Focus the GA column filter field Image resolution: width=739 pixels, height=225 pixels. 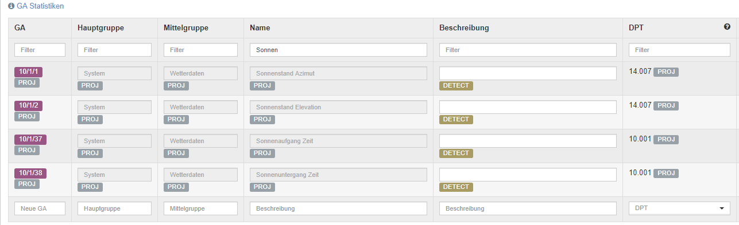click(x=40, y=50)
